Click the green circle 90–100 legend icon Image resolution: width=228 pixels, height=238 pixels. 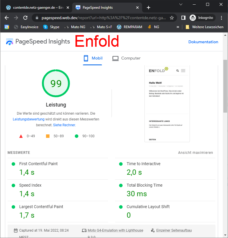[x=77, y=136]
